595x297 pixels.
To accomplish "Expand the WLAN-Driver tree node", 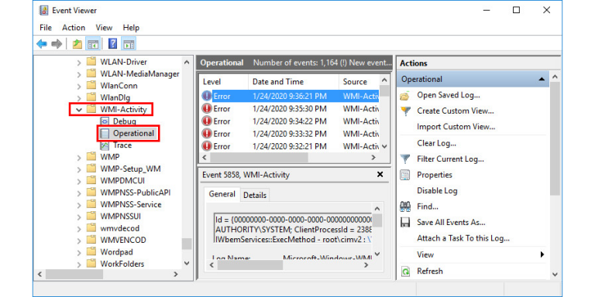I will pos(79,62).
